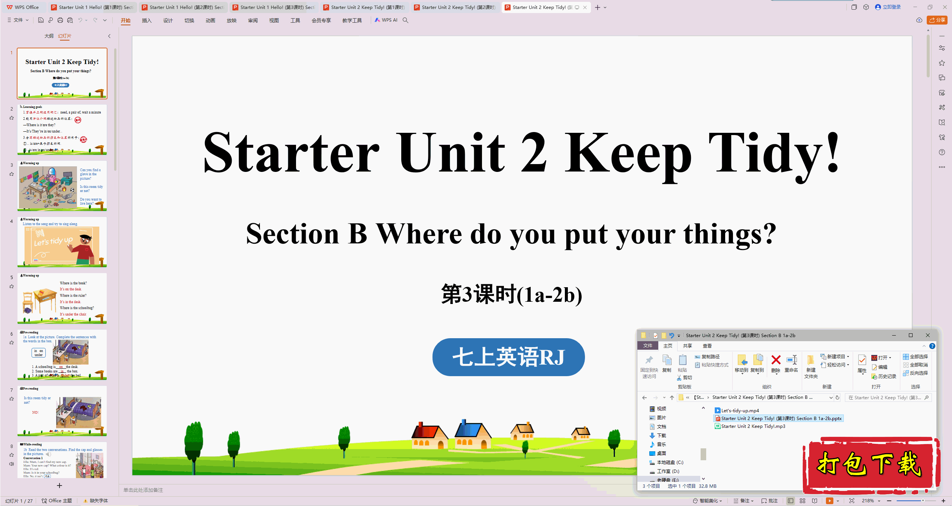Click 固定到快速访问 pin icon in Explorer

(x=649, y=366)
